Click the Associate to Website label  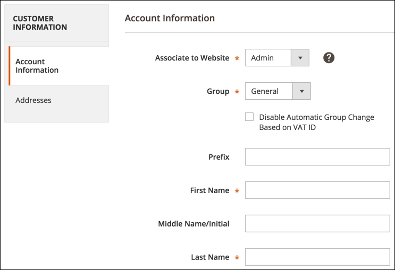coord(192,58)
